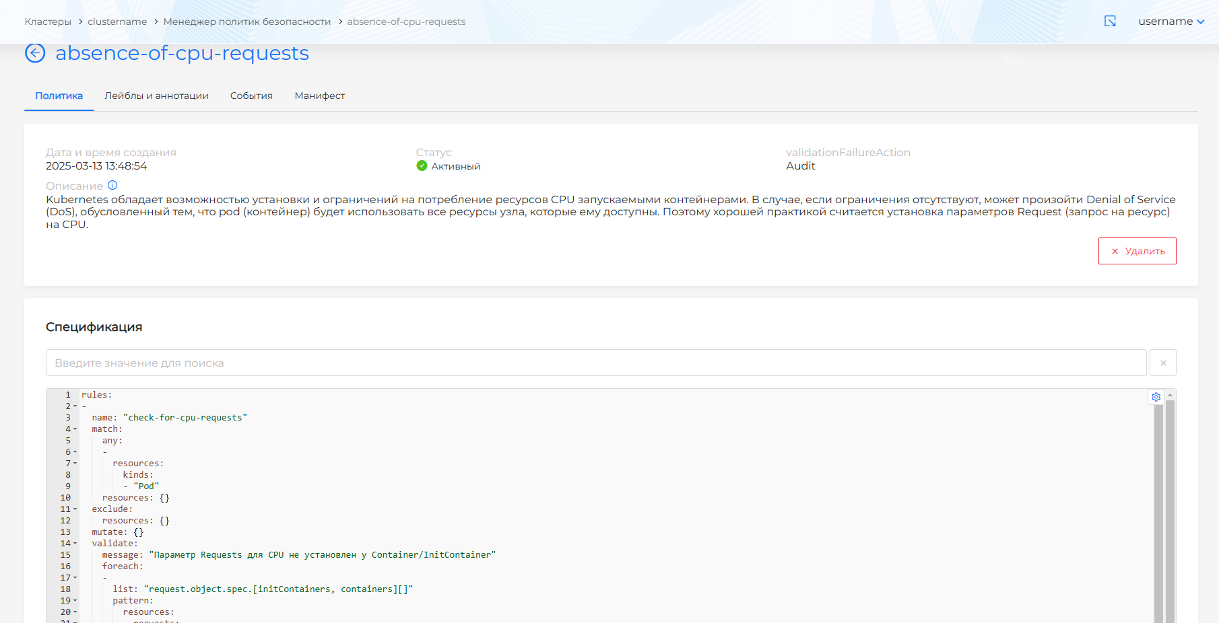The width and height of the screenshot is (1219, 623).
Task: Click the back arrow beside absence-of-cpu-requests title
Action: 35,53
